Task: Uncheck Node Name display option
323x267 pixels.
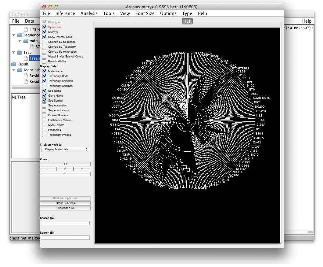Action: click(x=44, y=71)
